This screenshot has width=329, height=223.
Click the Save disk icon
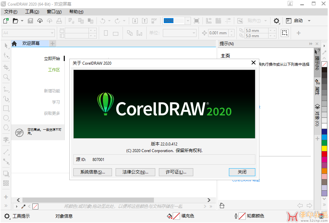30,20
